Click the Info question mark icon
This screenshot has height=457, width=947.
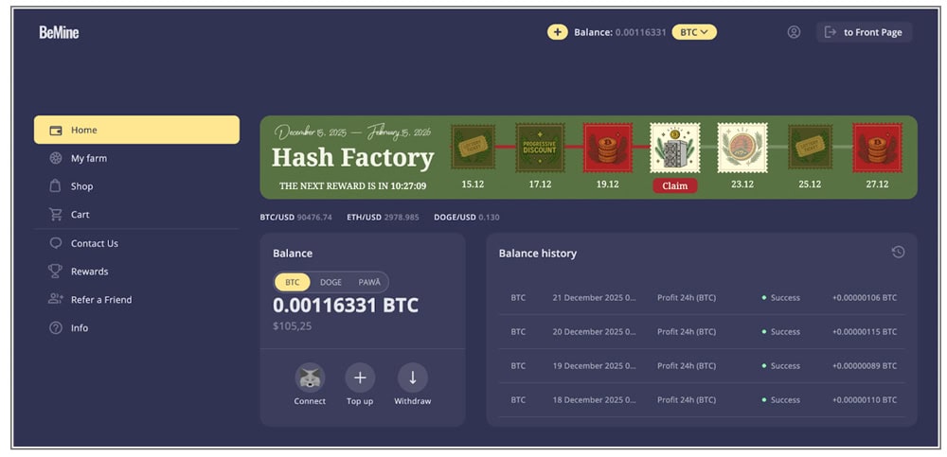click(56, 327)
